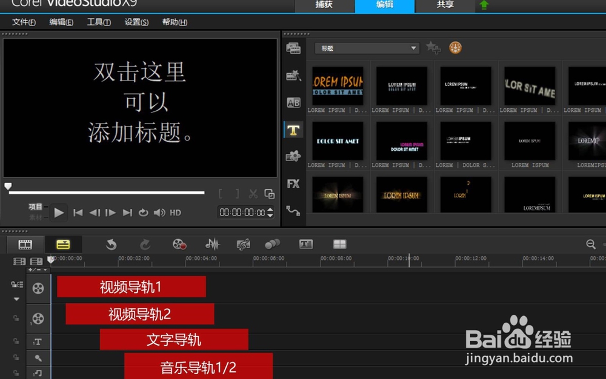This screenshot has height=379, width=606.
Task: Open the Auto Music icon
Action: [243, 245]
